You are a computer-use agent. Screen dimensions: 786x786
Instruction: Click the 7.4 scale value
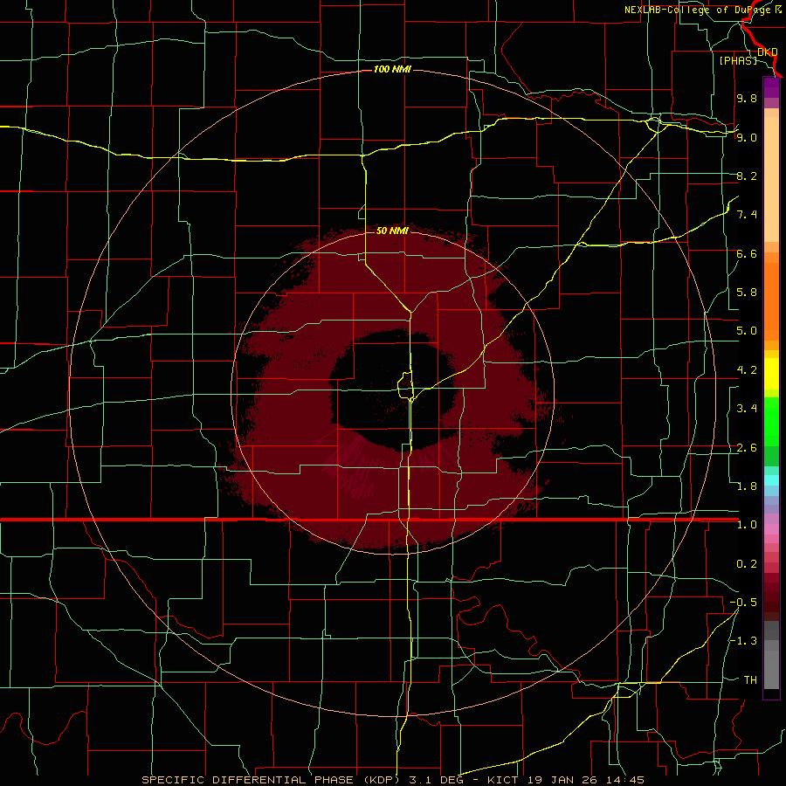(747, 215)
